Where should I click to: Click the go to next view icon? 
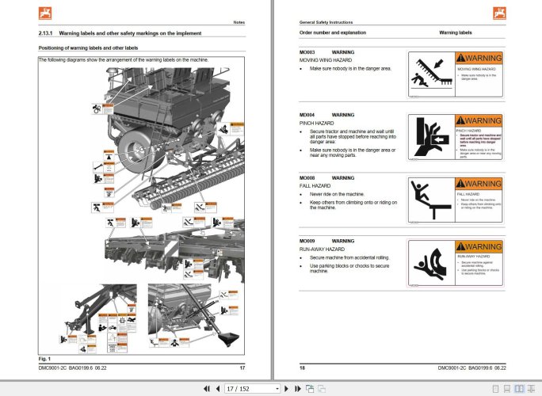323,389
